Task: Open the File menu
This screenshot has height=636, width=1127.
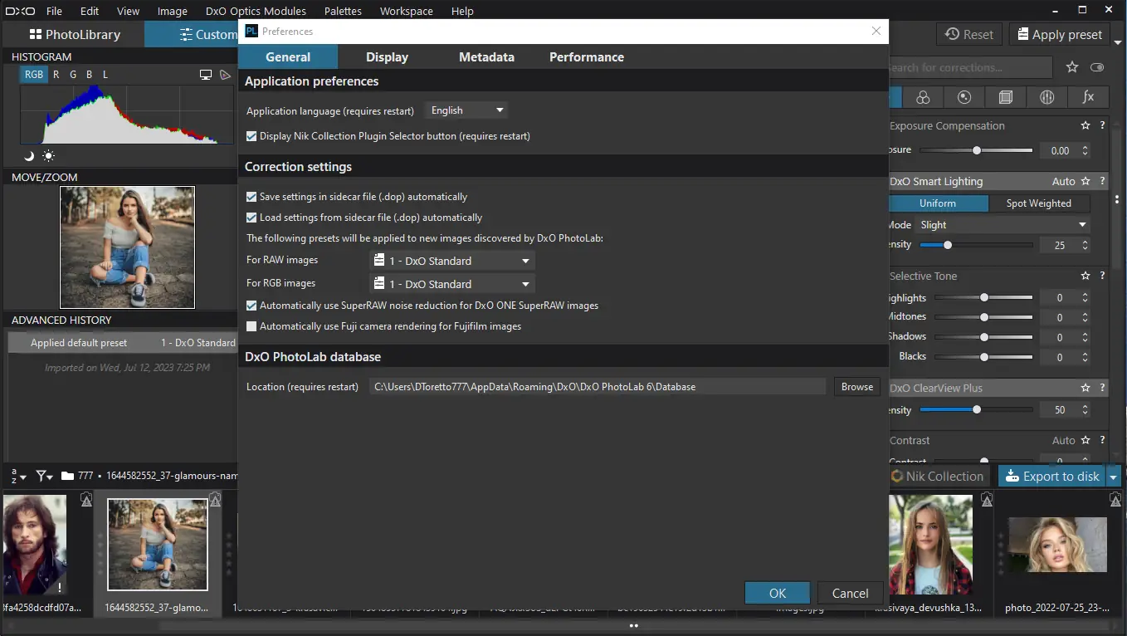Action: (54, 11)
